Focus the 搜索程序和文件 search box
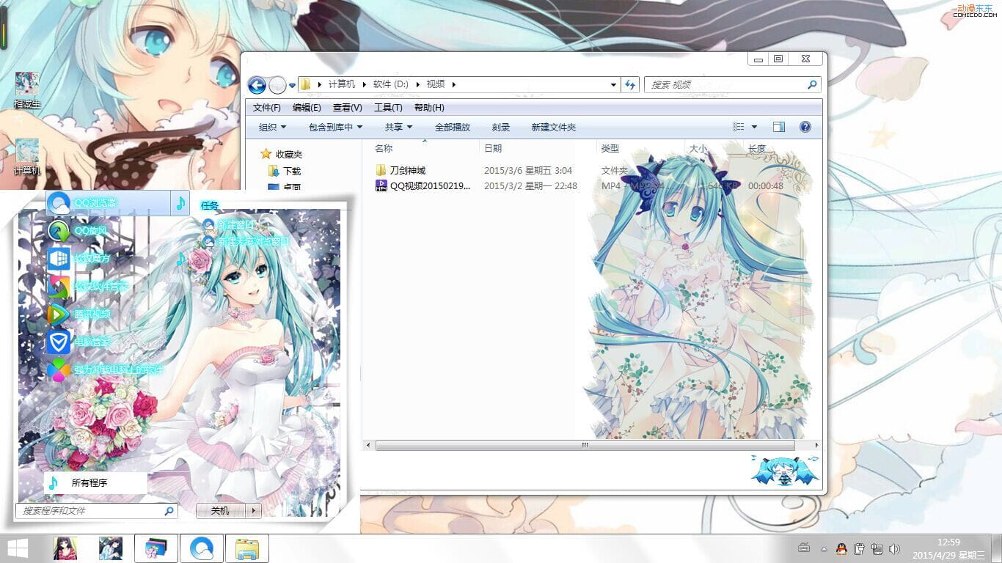 (x=96, y=511)
